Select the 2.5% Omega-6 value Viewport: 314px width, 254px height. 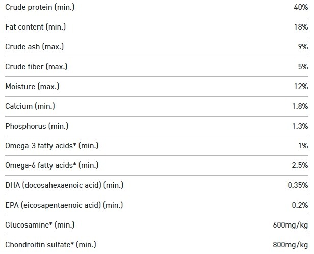[299, 165]
